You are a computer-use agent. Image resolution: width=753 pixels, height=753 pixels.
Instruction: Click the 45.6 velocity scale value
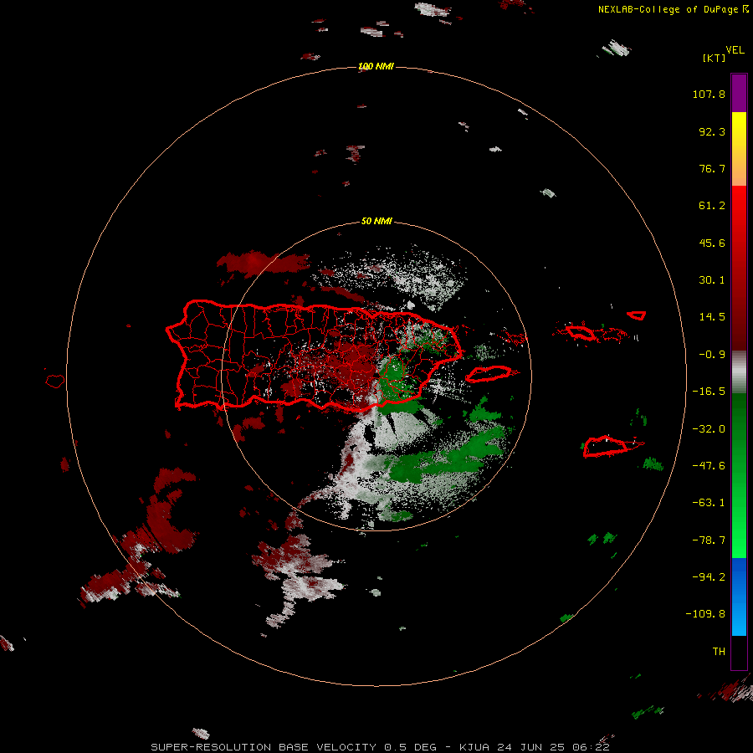pyautogui.click(x=712, y=243)
